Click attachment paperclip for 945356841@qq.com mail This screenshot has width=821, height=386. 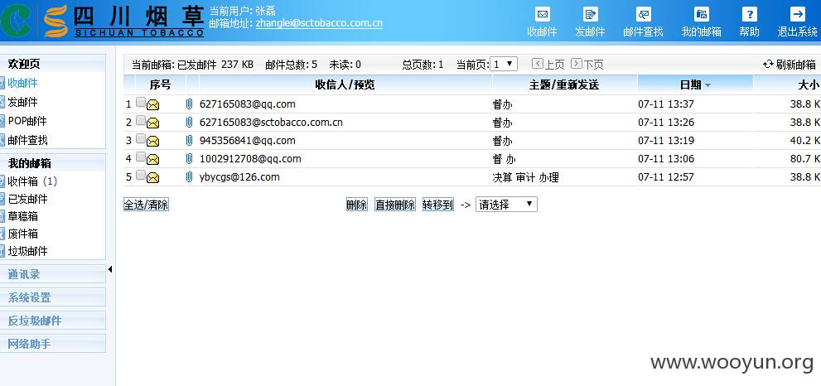(189, 140)
